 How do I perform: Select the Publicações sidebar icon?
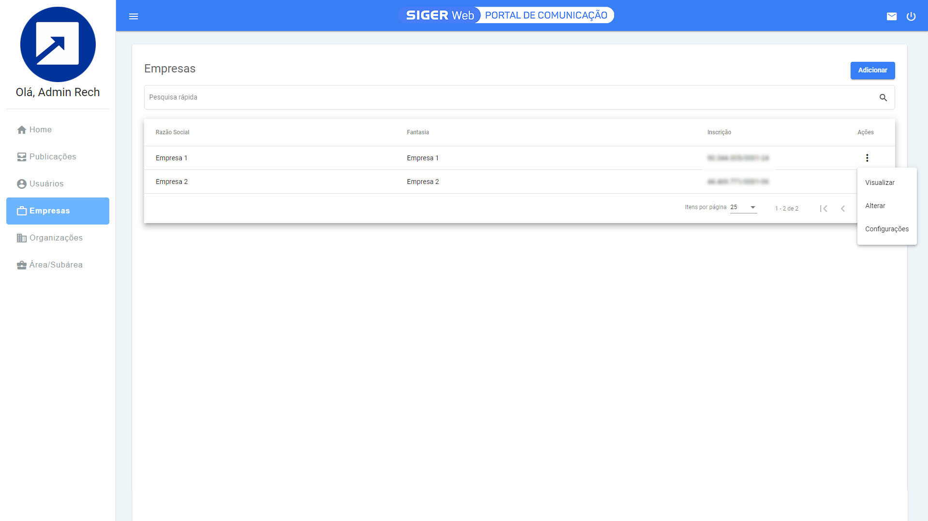(x=21, y=156)
